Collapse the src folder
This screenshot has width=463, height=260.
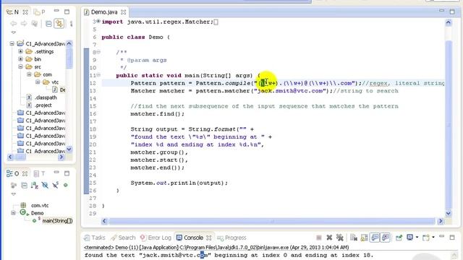click(x=21, y=66)
